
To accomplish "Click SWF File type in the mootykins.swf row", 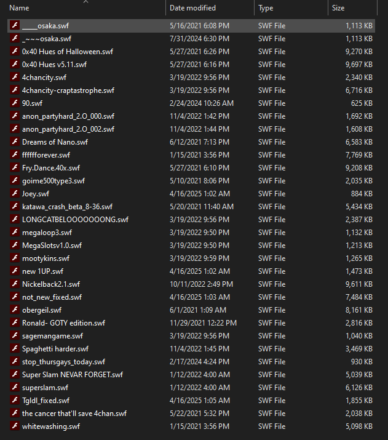I will [x=272, y=258].
